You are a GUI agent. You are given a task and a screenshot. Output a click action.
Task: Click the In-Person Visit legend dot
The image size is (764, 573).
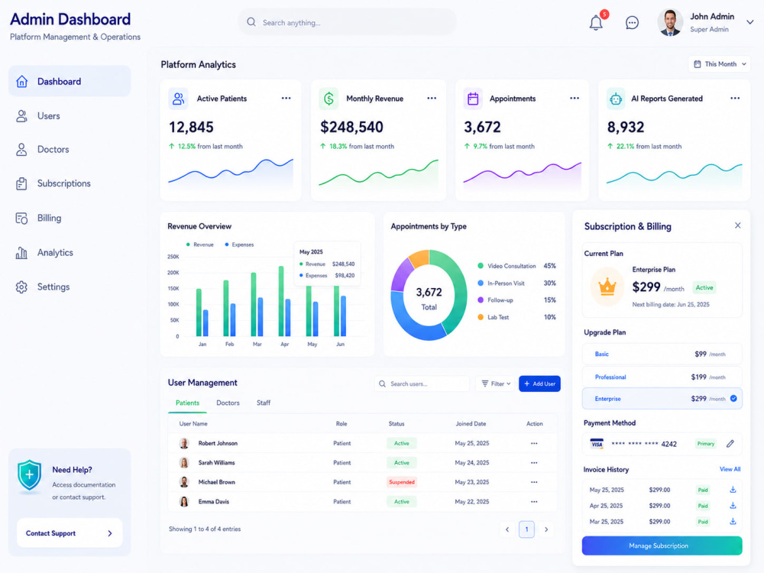(481, 283)
